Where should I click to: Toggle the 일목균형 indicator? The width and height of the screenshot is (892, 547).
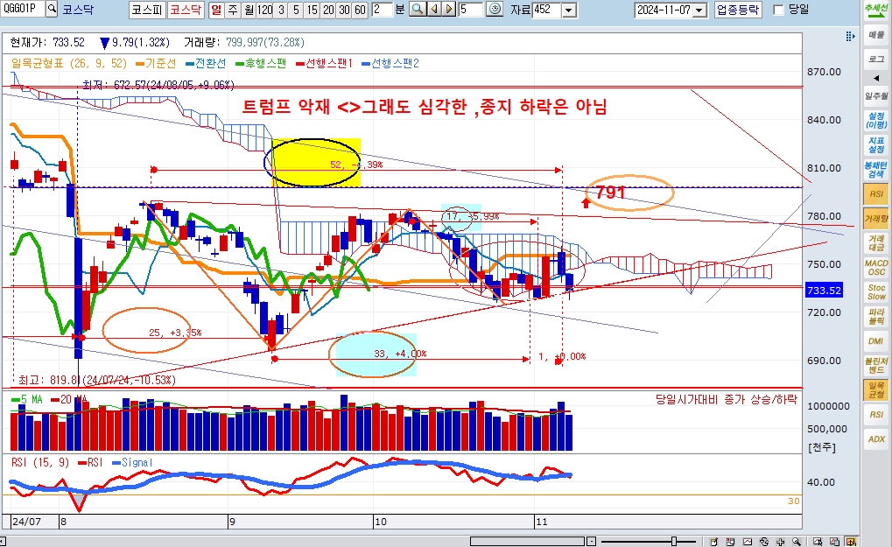876,390
